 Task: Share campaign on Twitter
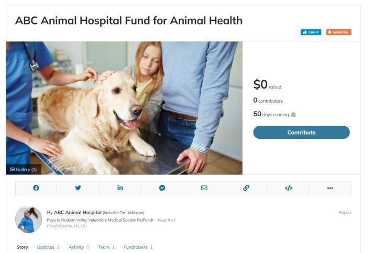(x=78, y=188)
